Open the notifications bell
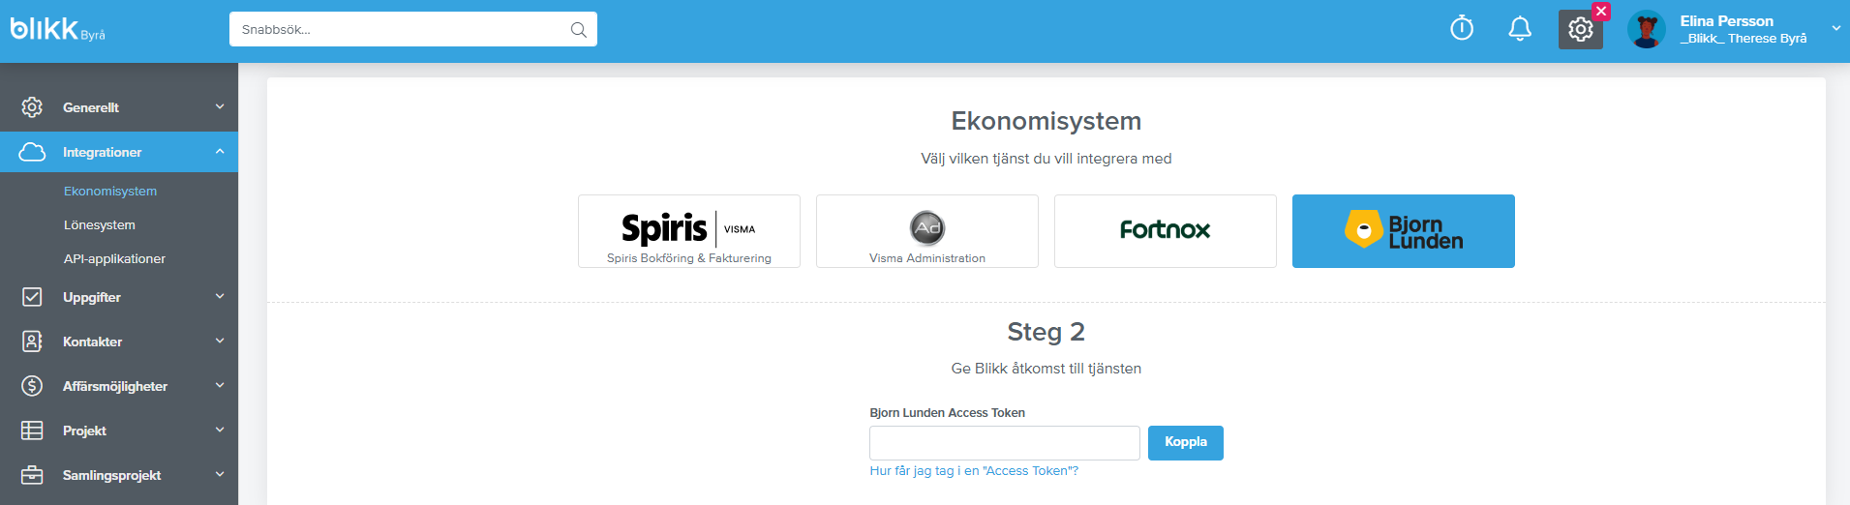The height and width of the screenshot is (505, 1850). (x=1520, y=29)
